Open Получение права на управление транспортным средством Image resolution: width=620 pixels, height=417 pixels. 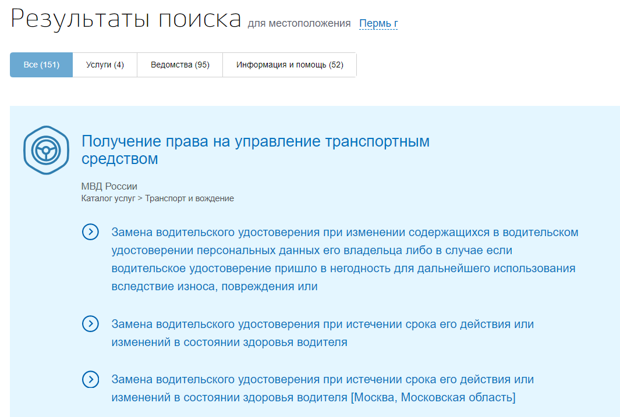pyautogui.click(x=256, y=149)
